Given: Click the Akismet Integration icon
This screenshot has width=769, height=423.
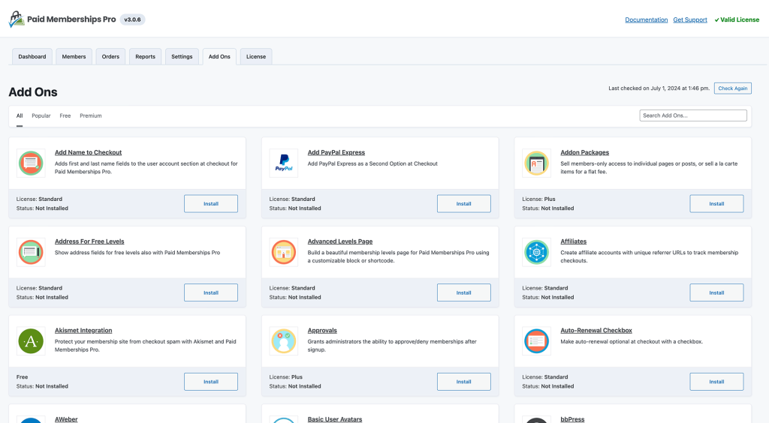Looking at the screenshot, I should coord(31,341).
